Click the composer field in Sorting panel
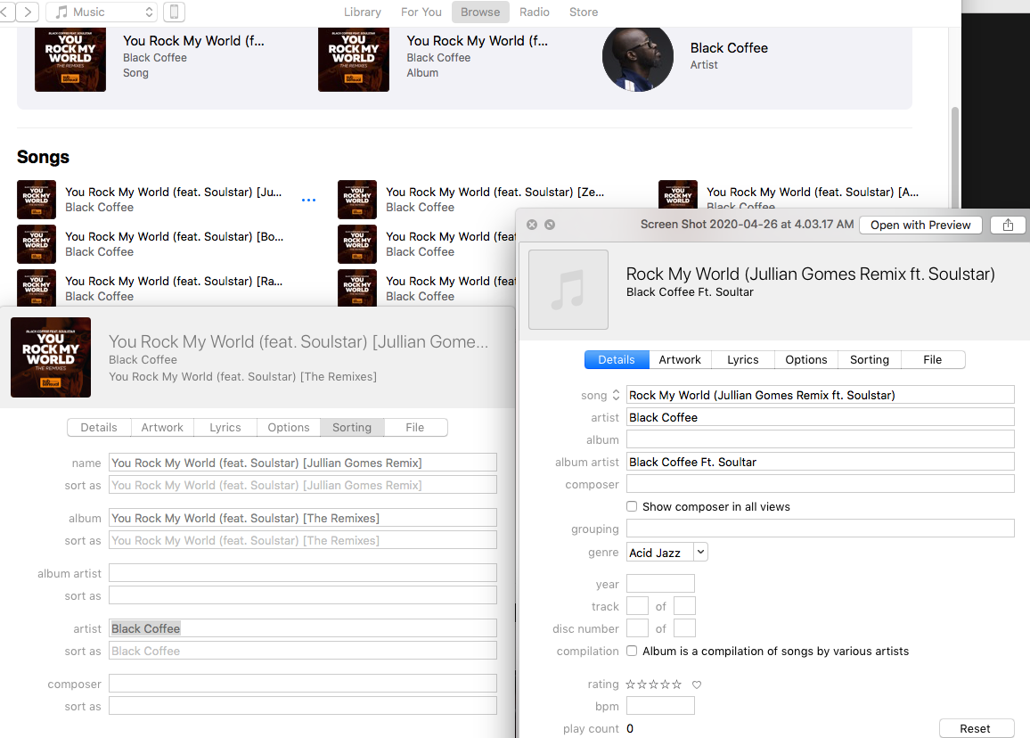 tap(303, 684)
